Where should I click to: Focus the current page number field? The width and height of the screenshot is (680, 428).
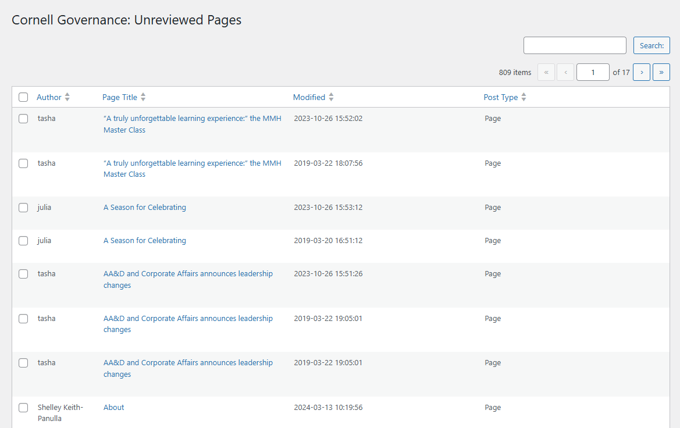point(593,73)
